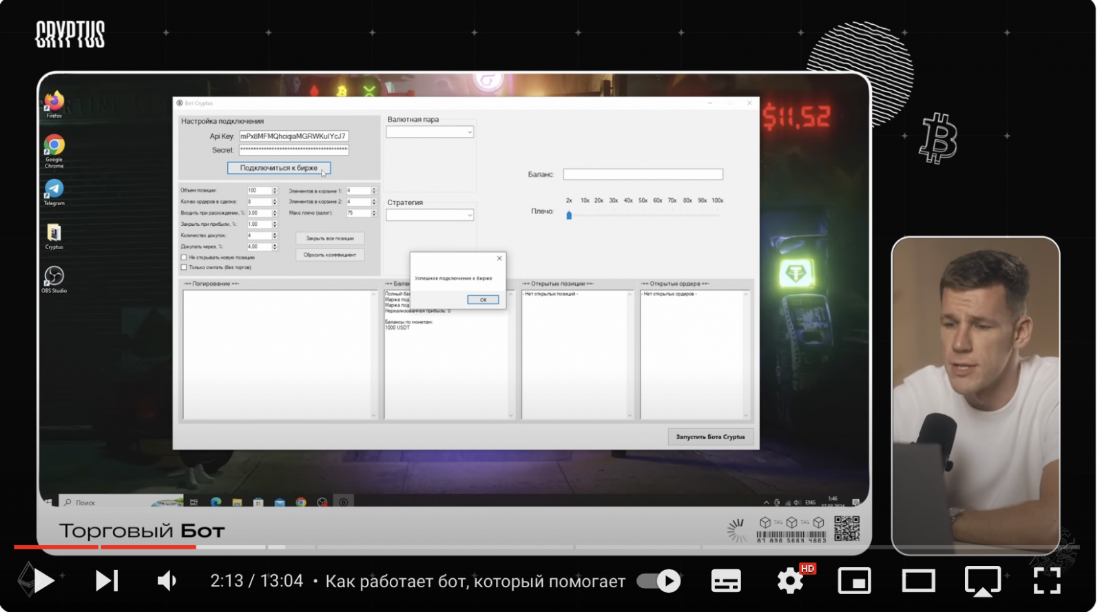
Task: Open the Стратегия dropdown
Action: (430, 215)
